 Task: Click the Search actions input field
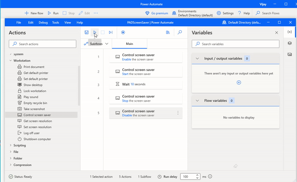click(43, 44)
